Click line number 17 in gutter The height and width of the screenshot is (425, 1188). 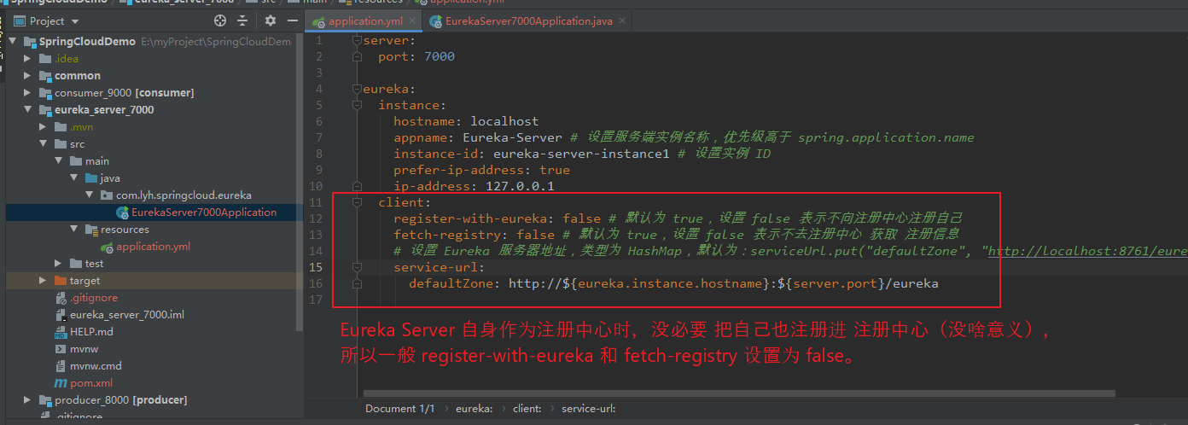pyautogui.click(x=317, y=300)
